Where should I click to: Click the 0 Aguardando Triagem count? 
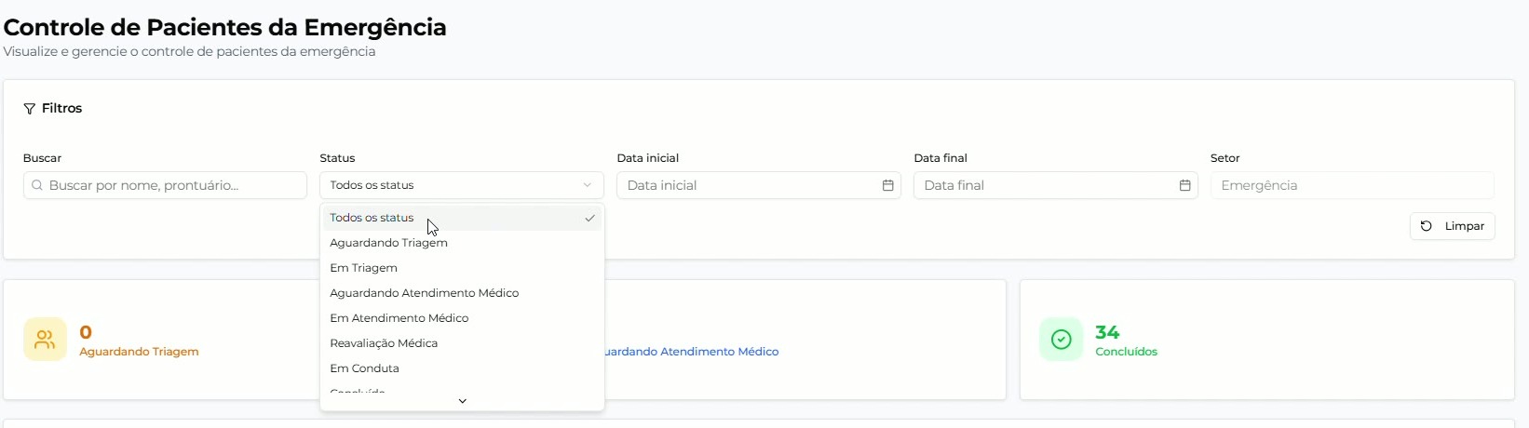tap(86, 332)
